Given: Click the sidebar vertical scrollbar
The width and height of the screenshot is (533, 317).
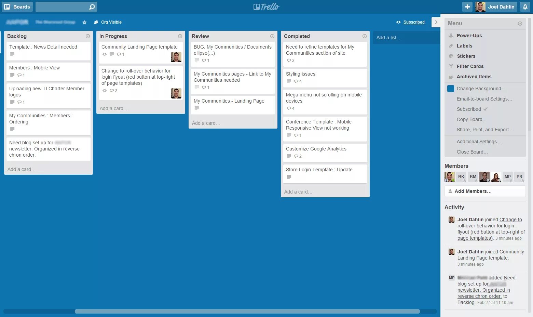Looking at the screenshot, I should (530, 75).
